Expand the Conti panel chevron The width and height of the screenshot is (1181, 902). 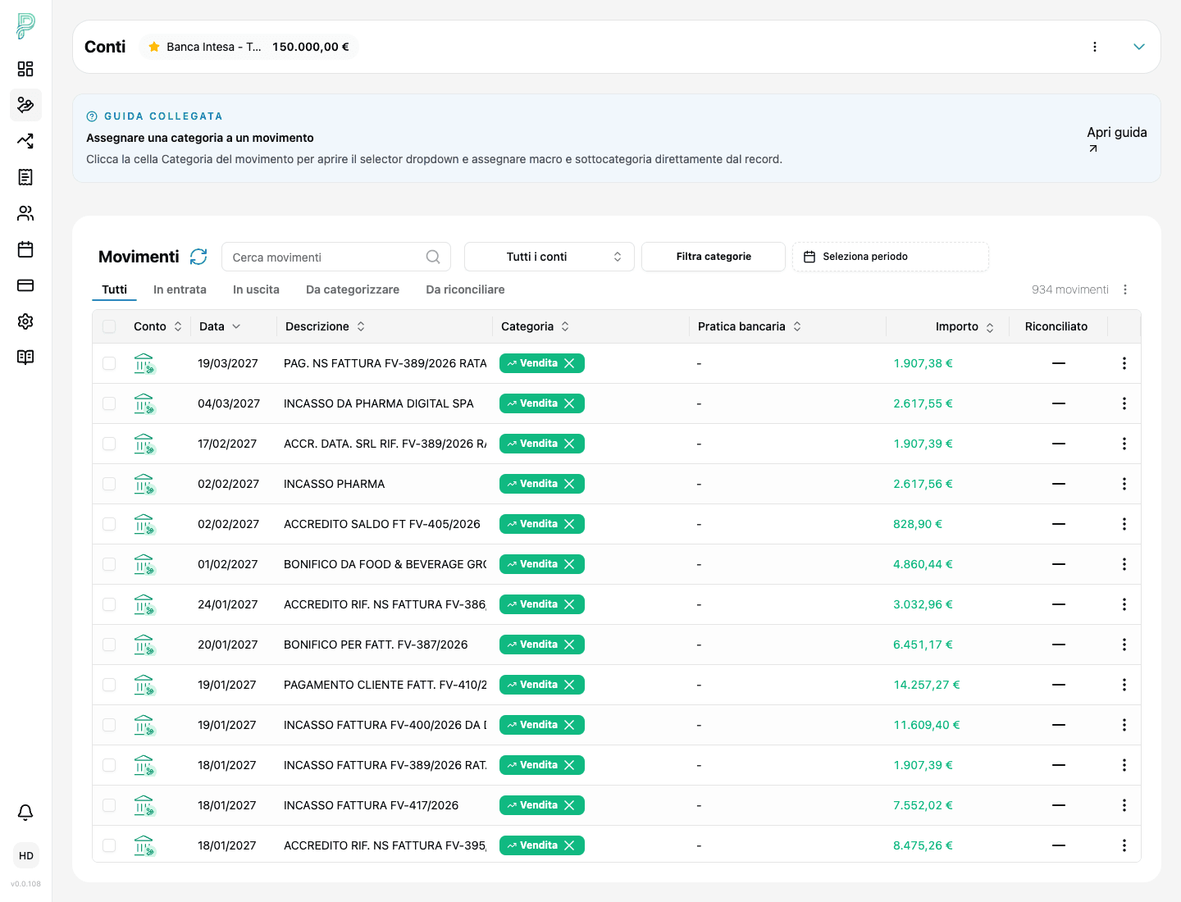click(x=1139, y=47)
